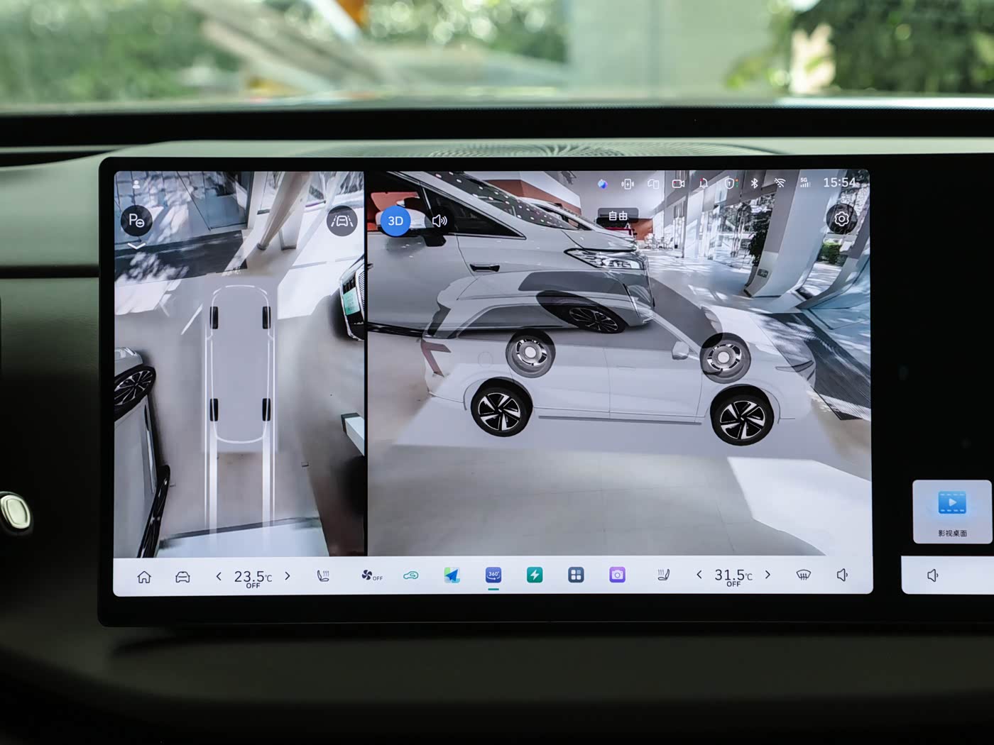Open the 360 surround view app
This screenshot has width=994, height=745.
click(x=493, y=575)
